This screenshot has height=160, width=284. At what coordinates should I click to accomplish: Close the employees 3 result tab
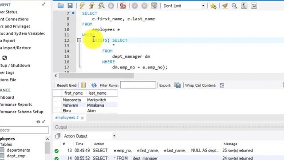tap(82, 118)
